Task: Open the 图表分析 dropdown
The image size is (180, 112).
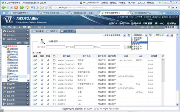Action: point(161,35)
